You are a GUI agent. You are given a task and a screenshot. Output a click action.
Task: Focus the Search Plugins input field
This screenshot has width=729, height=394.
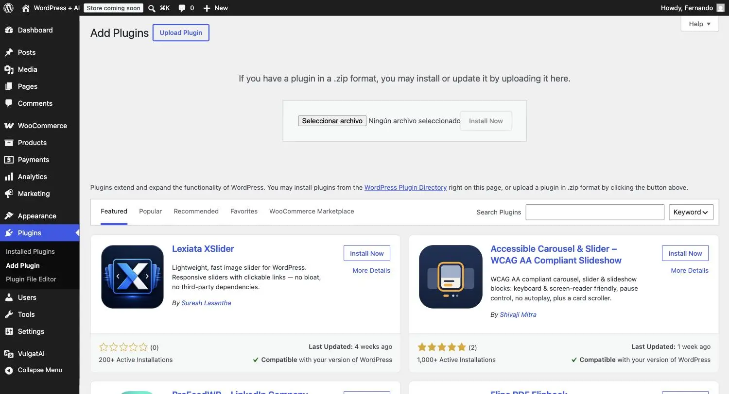(595, 212)
